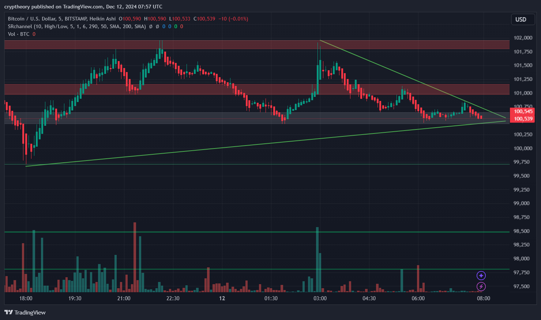This screenshot has height=320, width=541.
Task: Click the purple lightning bolt icon
Action: (481, 286)
